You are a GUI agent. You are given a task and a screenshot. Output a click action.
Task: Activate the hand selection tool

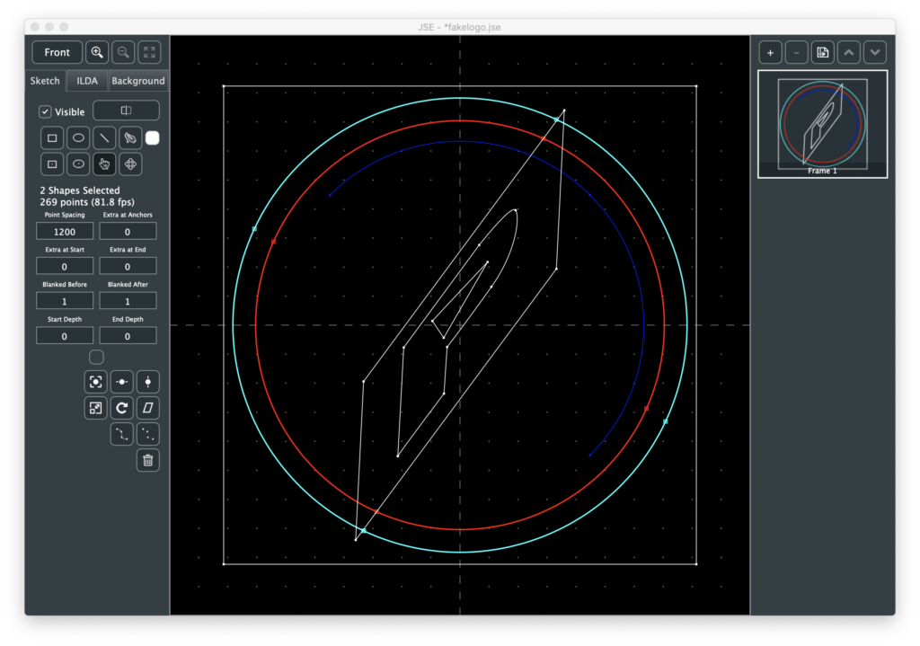pyautogui.click(x=104, y=164)
